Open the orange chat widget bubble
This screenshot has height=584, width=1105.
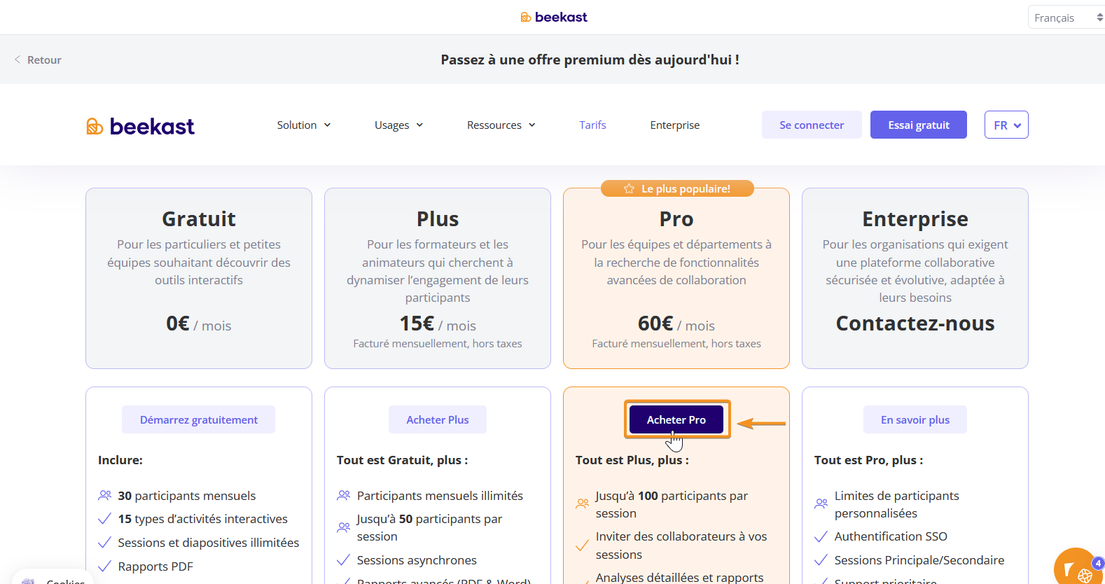1076,568
